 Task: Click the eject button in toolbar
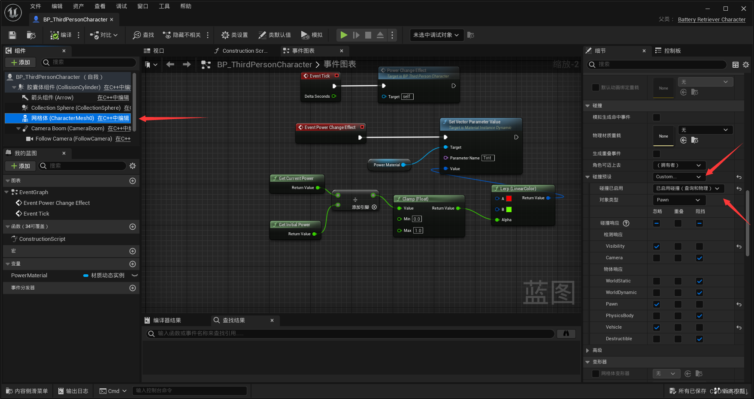click(x=380, y=35)
